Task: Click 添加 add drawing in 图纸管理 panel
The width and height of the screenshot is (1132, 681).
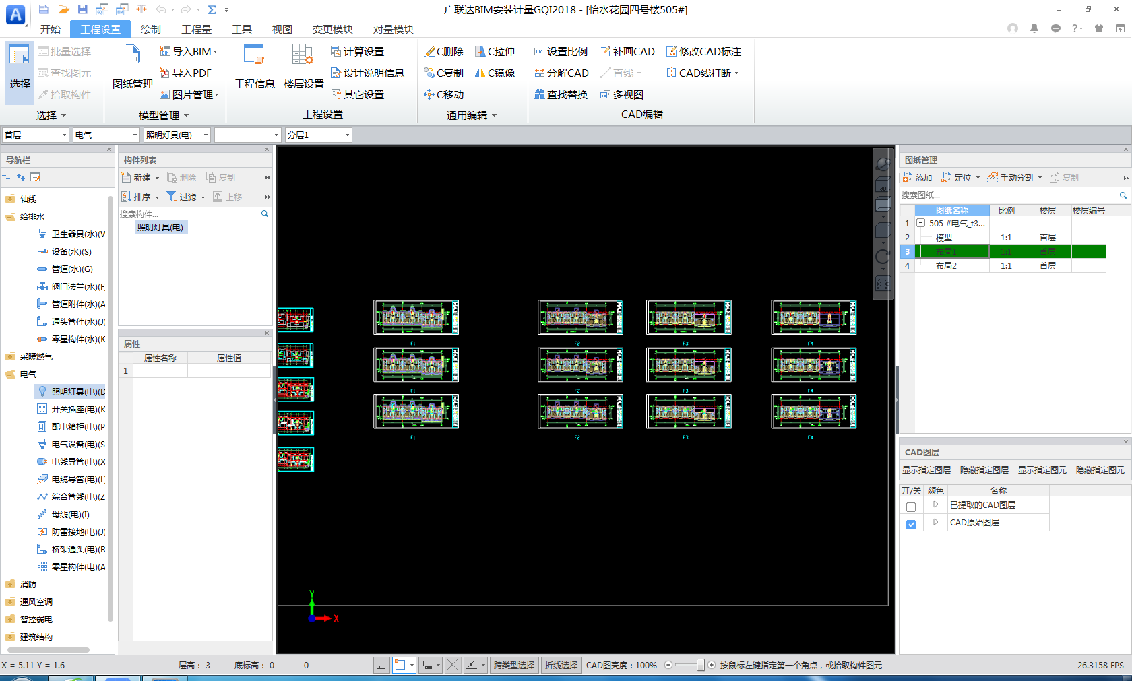Action: pyautogui.click(x=917, y=177)
